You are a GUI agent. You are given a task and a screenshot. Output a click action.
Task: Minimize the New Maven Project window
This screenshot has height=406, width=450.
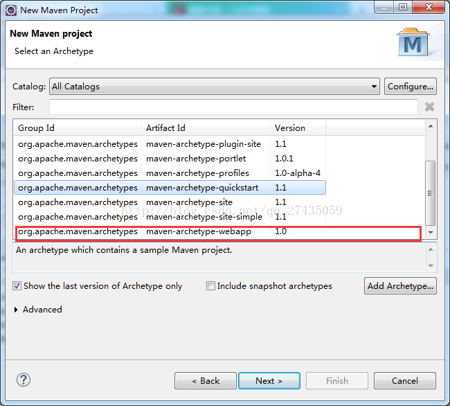pyautogui.click(x=384, y=7)
